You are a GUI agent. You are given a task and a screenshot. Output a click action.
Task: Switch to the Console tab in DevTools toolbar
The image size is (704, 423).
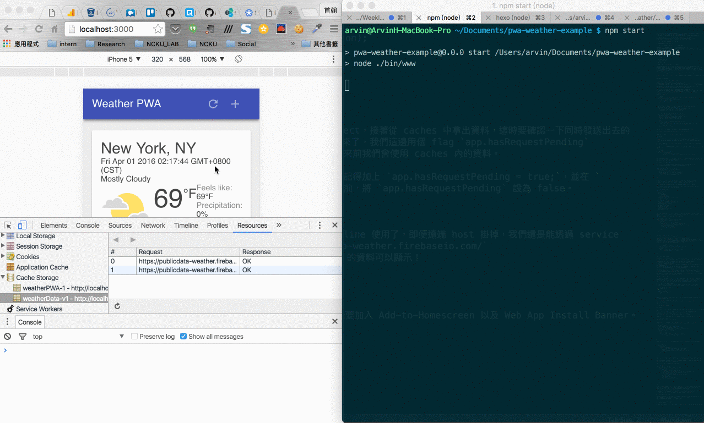click(88, 226)
